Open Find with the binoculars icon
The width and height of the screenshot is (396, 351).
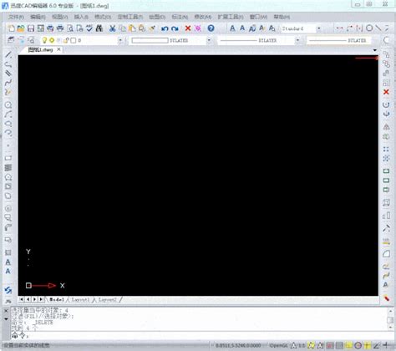pyautogui.click(x=99, y=28)
